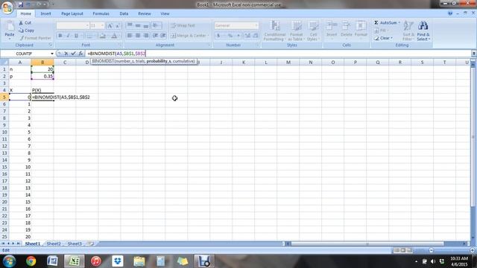Select cell B1 containing 20
This screenshot has height=268, width=477.
(x=42, y=69)
